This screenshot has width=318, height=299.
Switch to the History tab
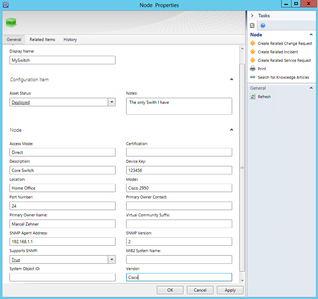(70, 39)
